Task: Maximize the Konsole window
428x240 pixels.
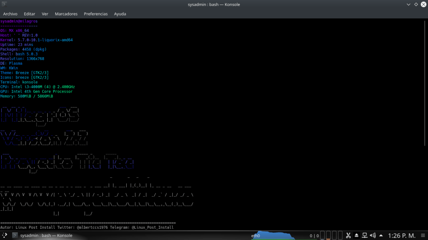Action: [x=415, y=5]
